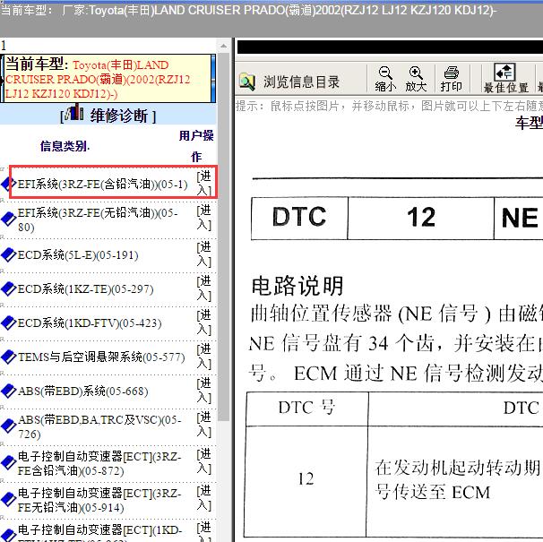543x542 pixels.
Task: Click the blue book icon beside EFI系统(含铅汽油)
Action: [x=8, y=184]
